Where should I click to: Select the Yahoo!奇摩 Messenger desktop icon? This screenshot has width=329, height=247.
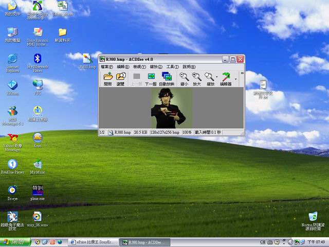12,143
